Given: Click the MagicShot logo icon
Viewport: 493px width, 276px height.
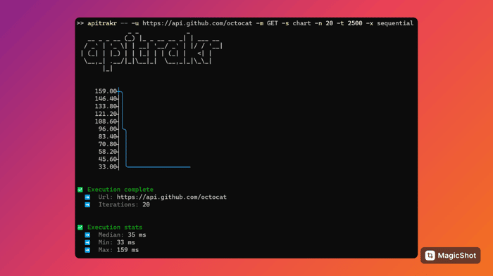Looking at the screenshot, I should point(430,256).
